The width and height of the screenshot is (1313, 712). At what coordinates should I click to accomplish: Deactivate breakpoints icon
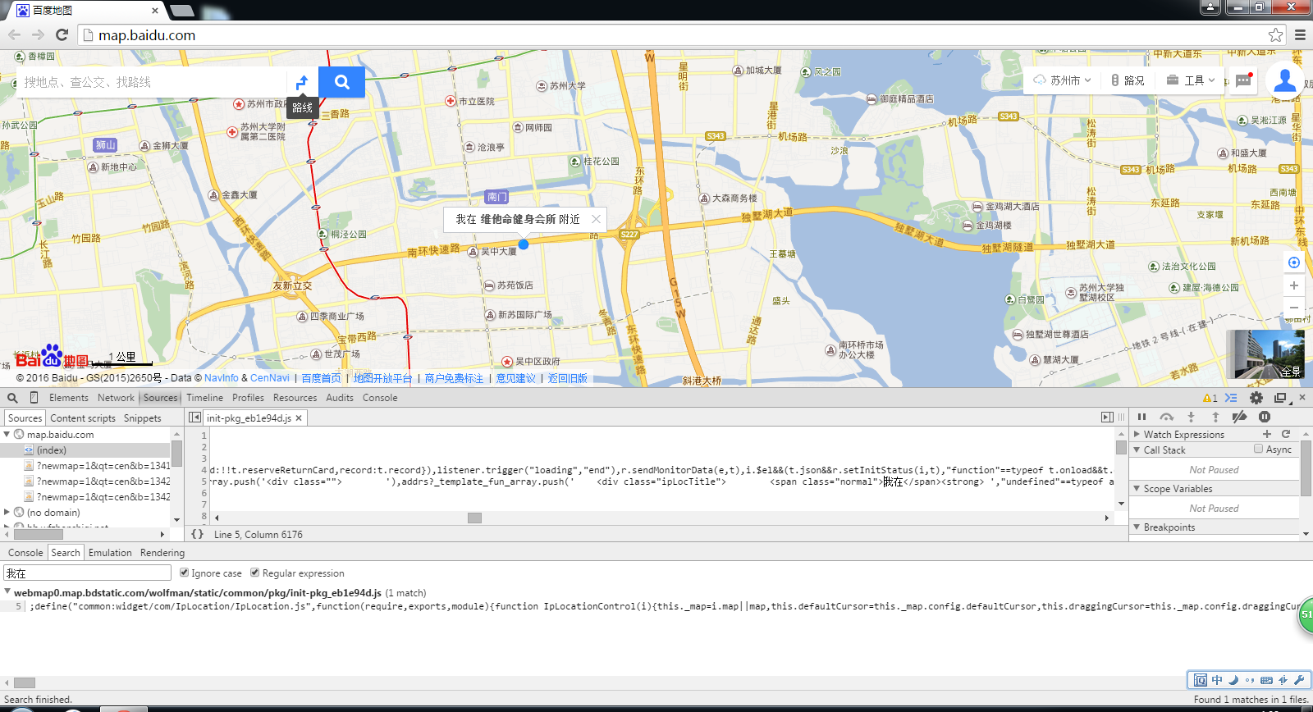[1240, 418]
